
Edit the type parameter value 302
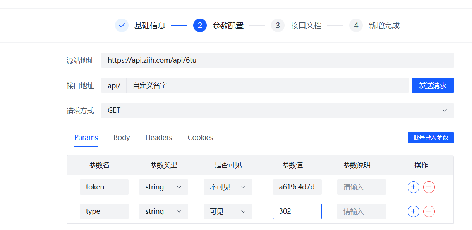pos(297,211)
